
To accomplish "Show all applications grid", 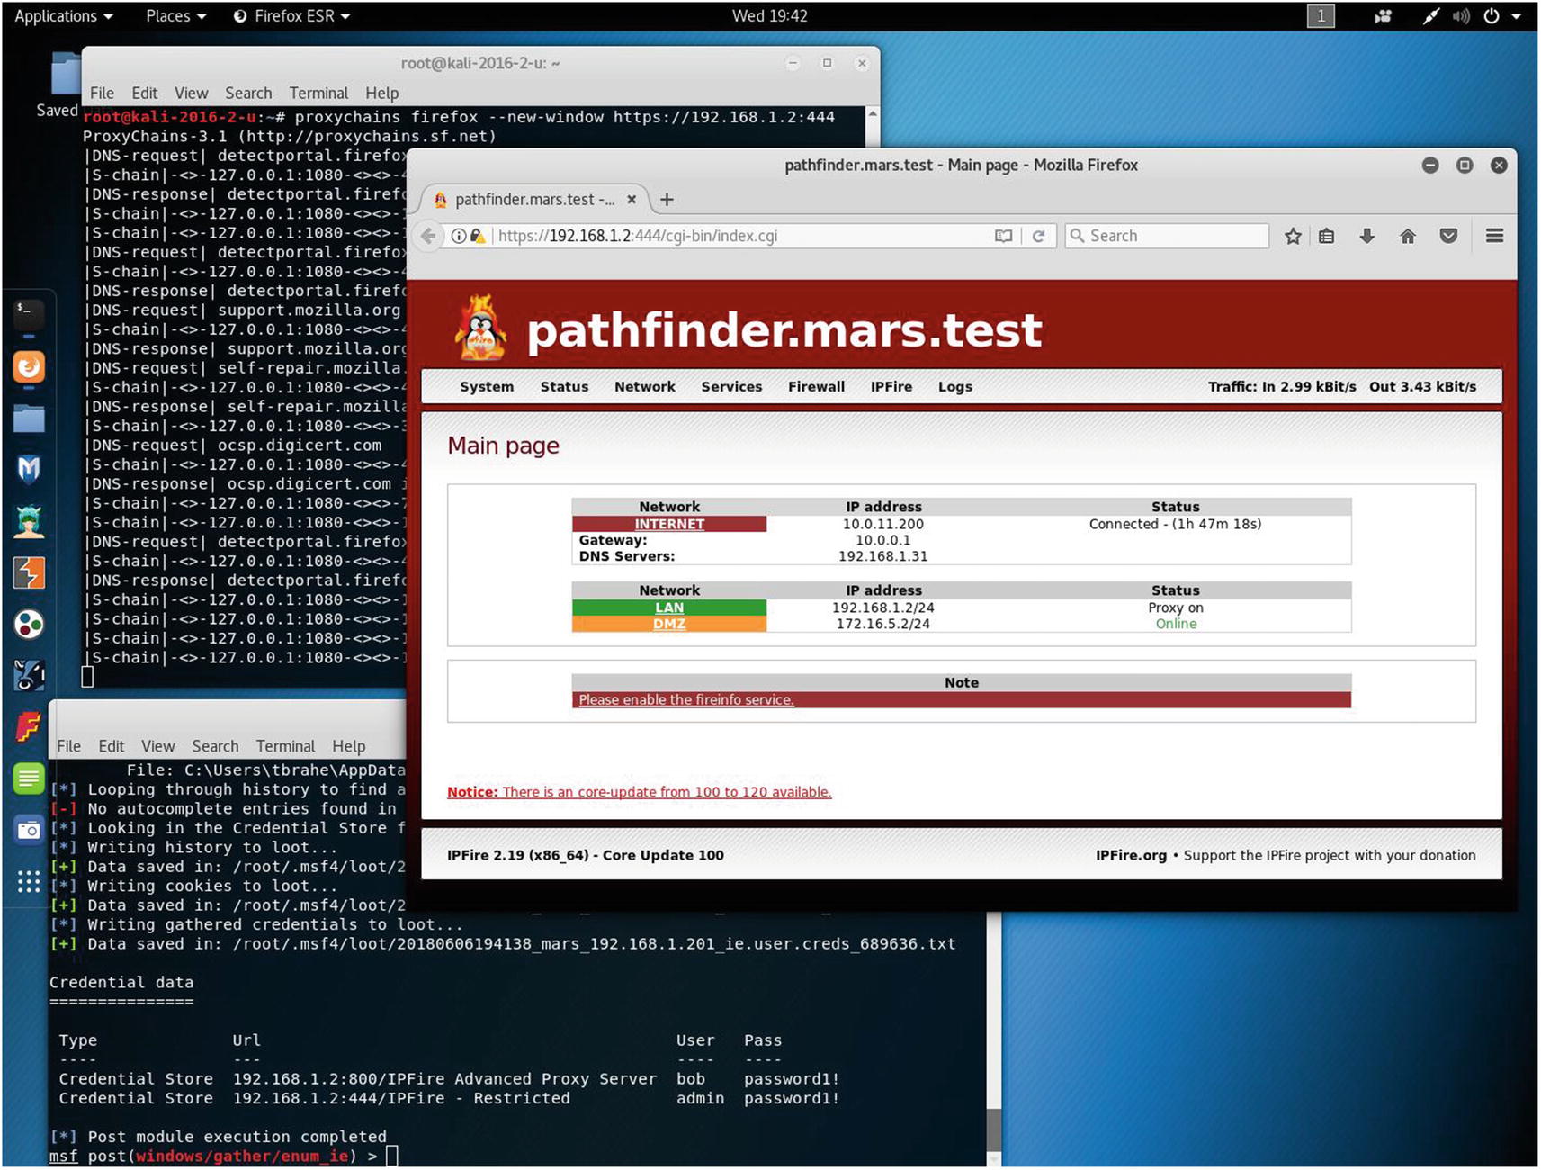I will [x=29, y=882].
